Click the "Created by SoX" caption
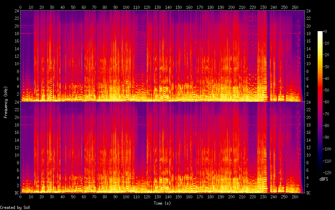Image resolution: width=335 pixels, height=210 pixels. coord(15,208)
